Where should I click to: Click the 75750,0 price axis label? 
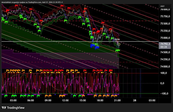[x=165, y=16]
